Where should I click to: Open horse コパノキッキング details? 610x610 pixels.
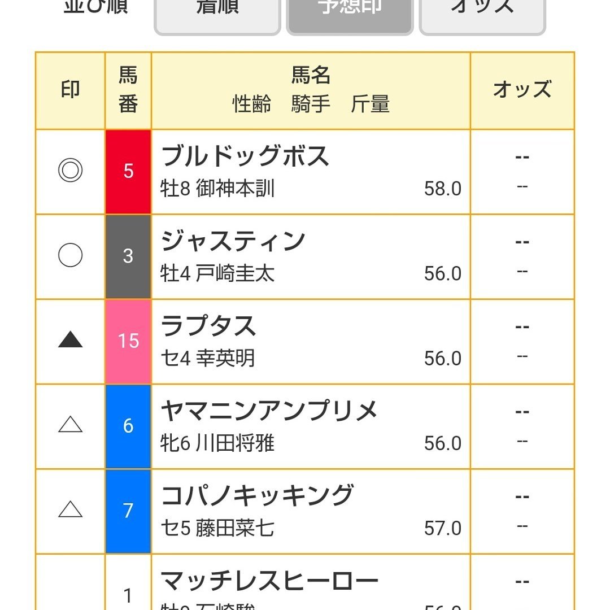point(257,495)
